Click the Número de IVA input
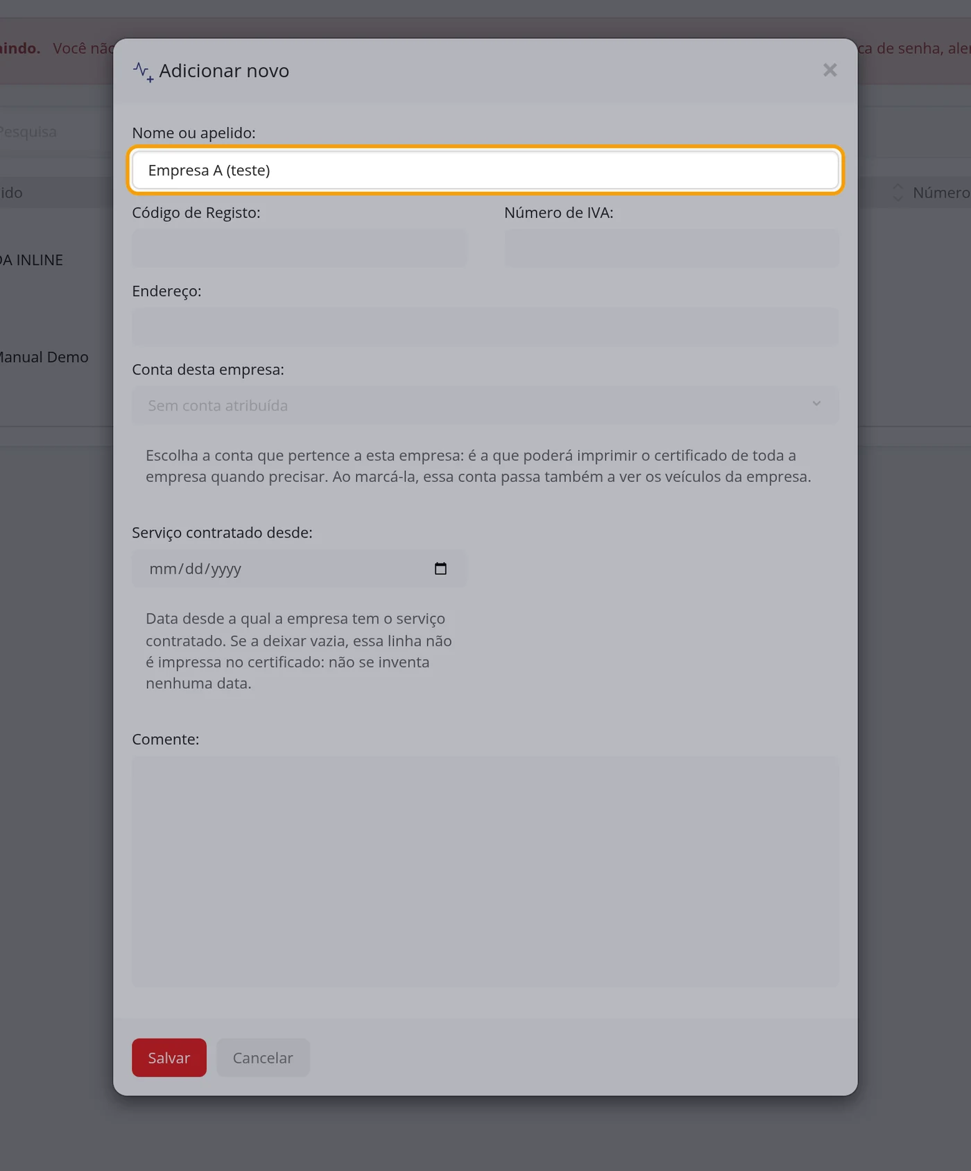This screenshot has height=1171, width=971. click(x=671, y=248)
